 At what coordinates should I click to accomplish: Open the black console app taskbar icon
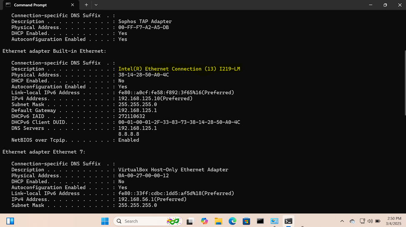[260, 221]
